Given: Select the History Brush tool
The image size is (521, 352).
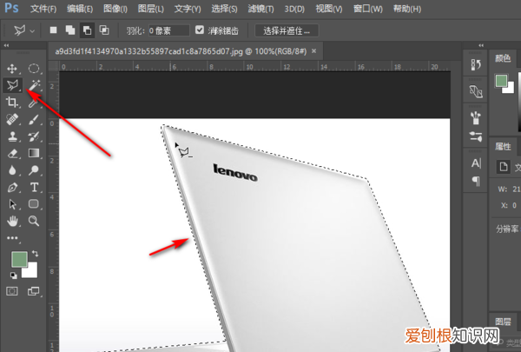Looking at the screenshot, I should click(34, 136).
